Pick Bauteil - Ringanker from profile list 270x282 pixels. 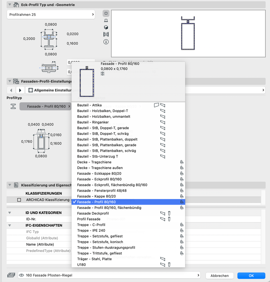pyautogui.click(x=93, y=122)
